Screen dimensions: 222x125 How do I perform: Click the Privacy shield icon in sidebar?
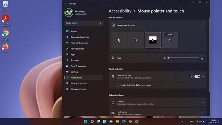click(x=67, y=83)
